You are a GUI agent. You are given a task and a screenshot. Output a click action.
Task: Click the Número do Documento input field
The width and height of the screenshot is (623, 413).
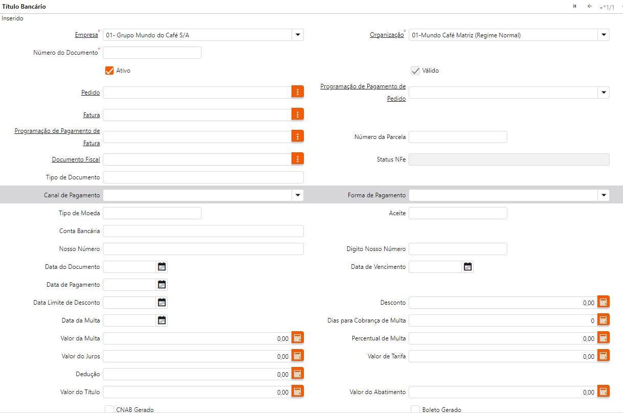152,53
